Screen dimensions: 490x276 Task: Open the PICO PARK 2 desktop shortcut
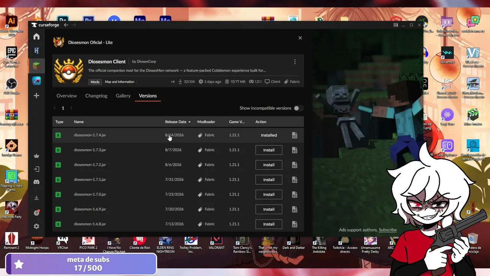pos(88,243)
